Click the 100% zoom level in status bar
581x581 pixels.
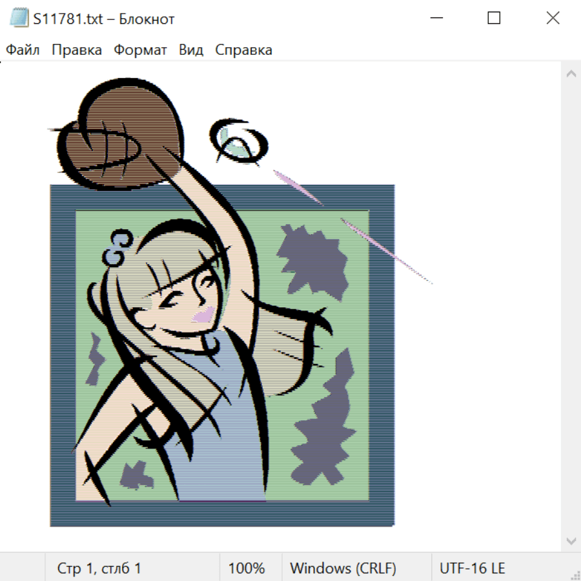point(247,569)
